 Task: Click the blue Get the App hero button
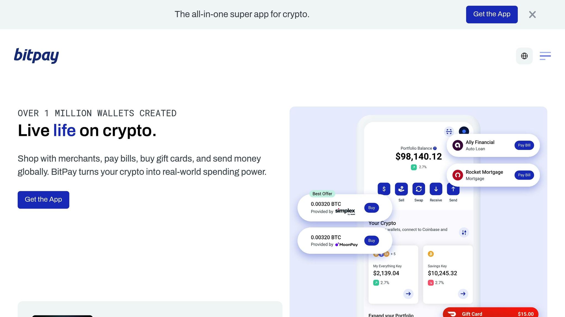43,200
